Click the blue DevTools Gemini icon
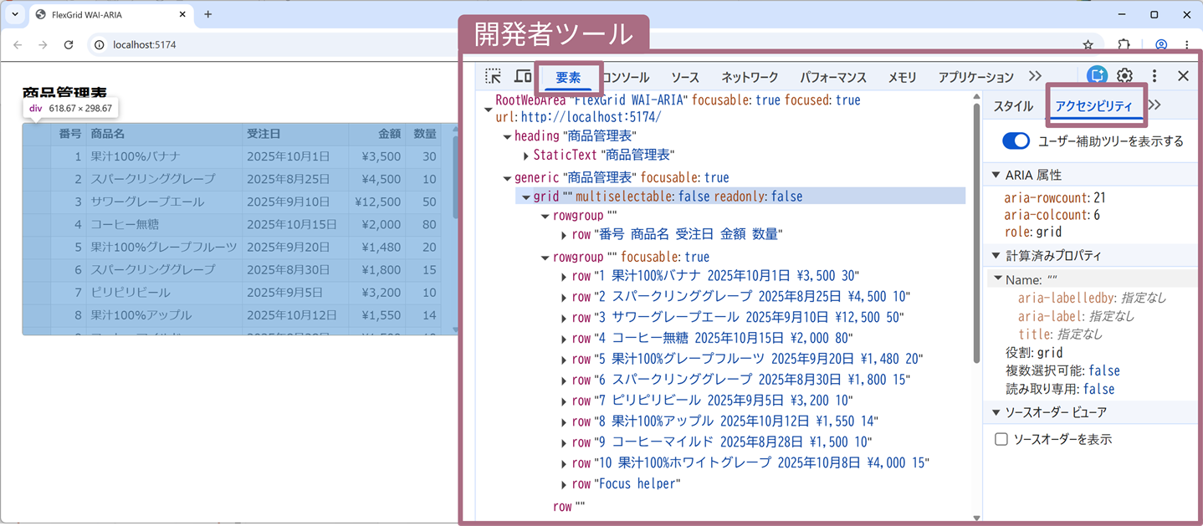 point(1097,76)
